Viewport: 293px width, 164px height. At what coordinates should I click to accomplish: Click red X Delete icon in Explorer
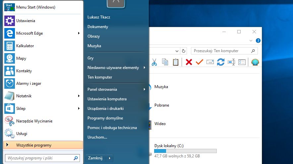click(189, 62)
